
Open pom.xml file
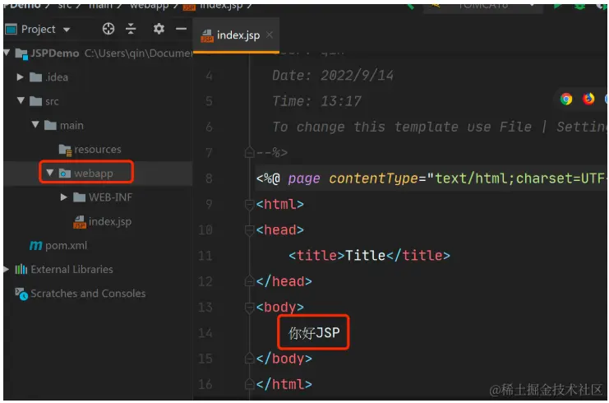point(66,246)
